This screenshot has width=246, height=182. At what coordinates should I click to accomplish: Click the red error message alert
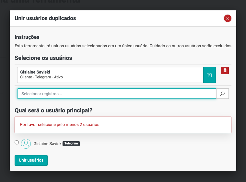123,125
